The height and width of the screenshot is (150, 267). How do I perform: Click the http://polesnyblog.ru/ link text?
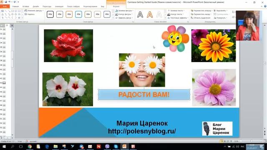pyautogui.click(x=142, y=131)
